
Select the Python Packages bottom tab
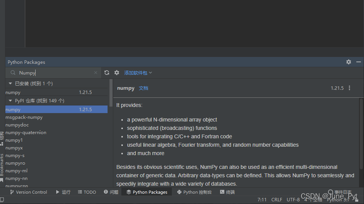coord(147,192)
